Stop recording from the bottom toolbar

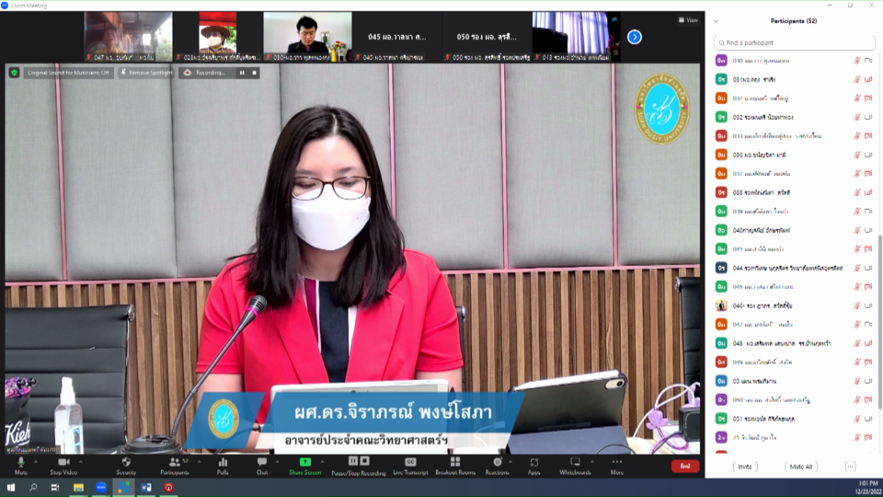(x=365, y=461)
